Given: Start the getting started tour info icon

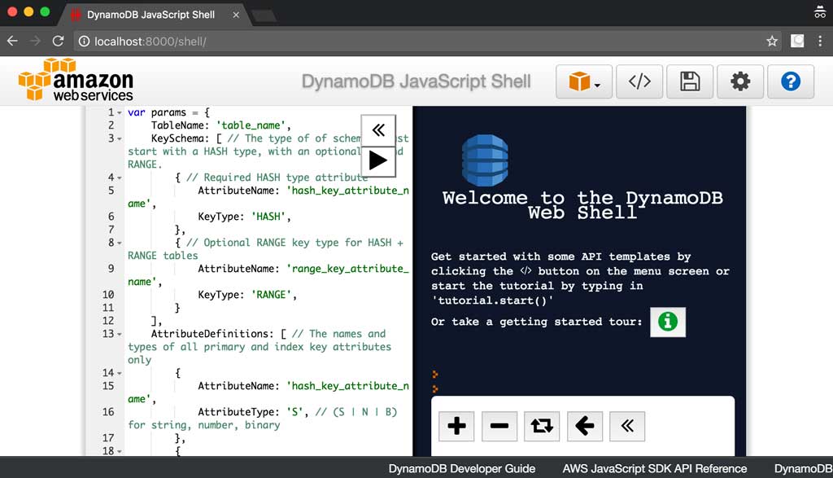Looking at the screenshot, I should coord(668,322).
